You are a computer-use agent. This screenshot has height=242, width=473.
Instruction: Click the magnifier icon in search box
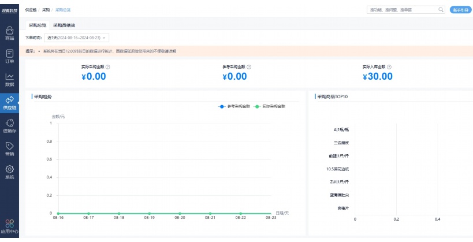[441, 10]
